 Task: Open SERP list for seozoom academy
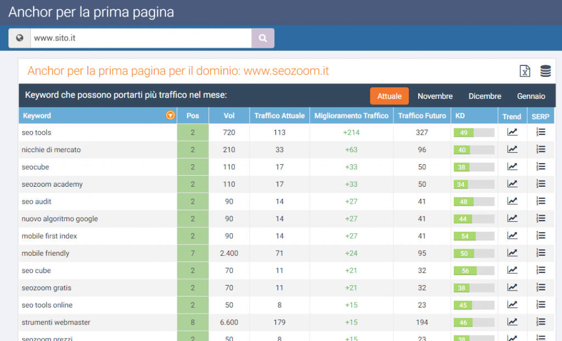point(541,183)
